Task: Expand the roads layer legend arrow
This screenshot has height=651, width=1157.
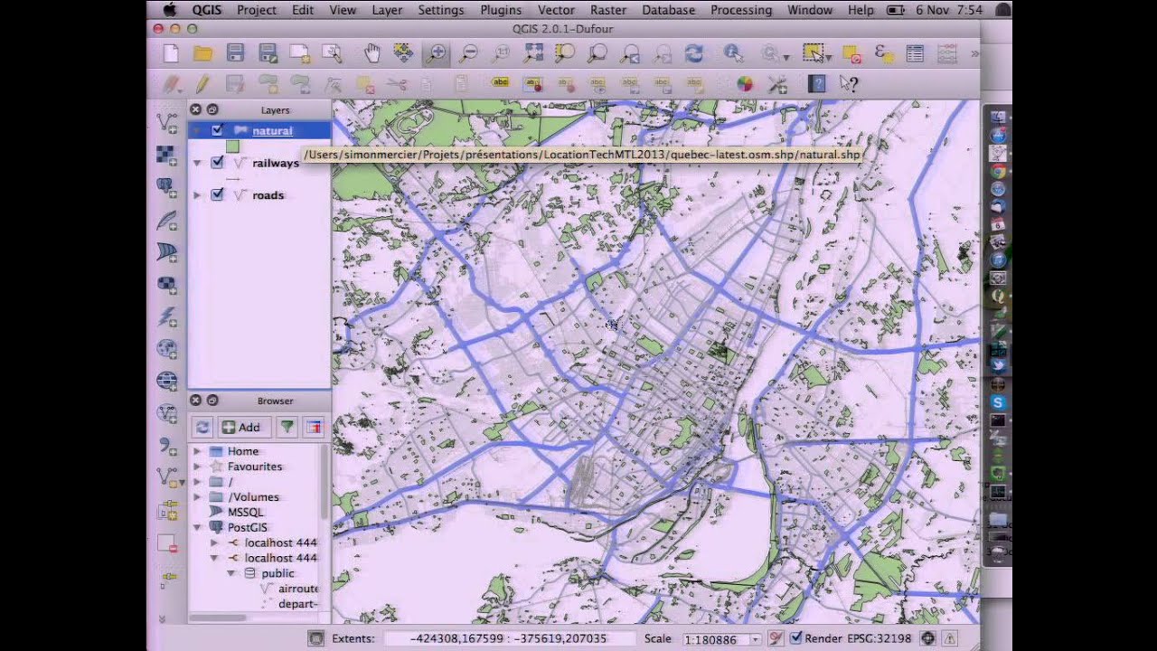Action: [x=197, y=195]
